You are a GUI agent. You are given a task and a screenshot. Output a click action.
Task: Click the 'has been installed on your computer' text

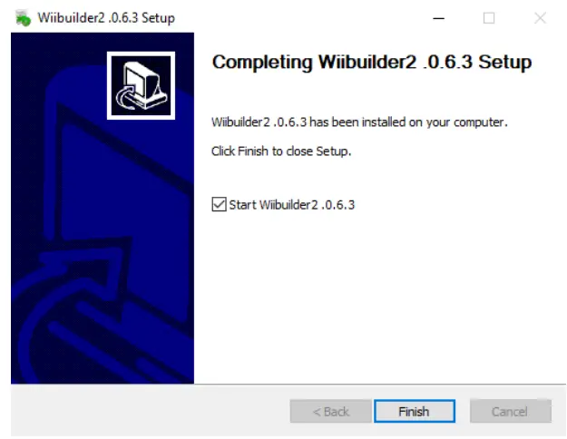click(x=408, y=122)
